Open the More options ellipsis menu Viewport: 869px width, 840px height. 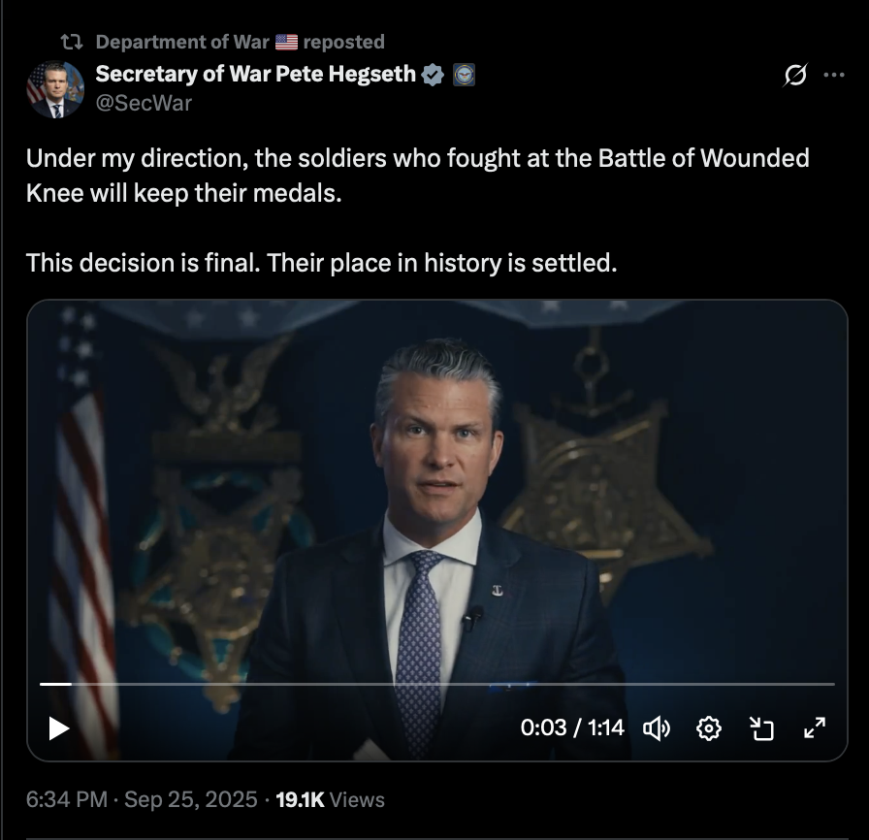point(834,76)
